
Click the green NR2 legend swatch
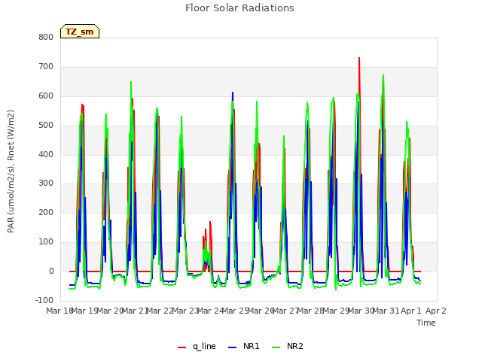coord(276,347)
